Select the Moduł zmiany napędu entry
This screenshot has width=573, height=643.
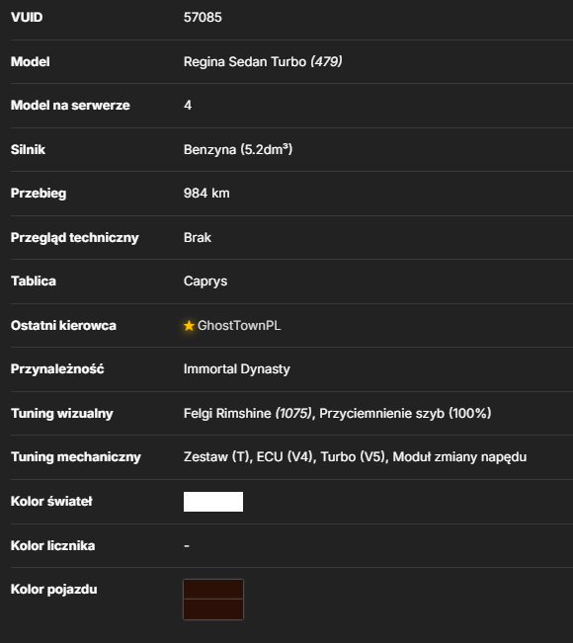tap(459, 457)
